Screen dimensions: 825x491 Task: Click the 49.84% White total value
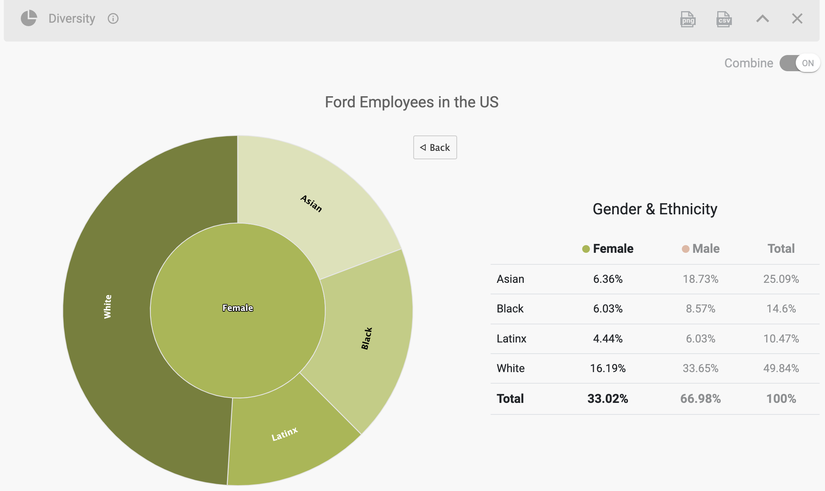coord(781,368)
